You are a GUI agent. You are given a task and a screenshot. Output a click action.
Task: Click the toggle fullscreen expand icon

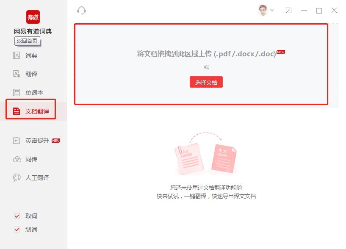coord(288,10)
